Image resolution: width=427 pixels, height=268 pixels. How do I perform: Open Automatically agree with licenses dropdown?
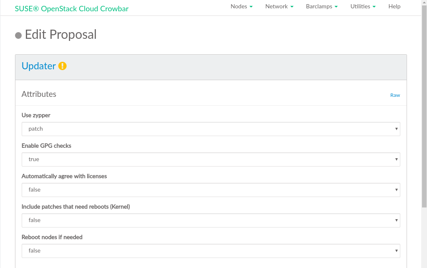(211, 190)
